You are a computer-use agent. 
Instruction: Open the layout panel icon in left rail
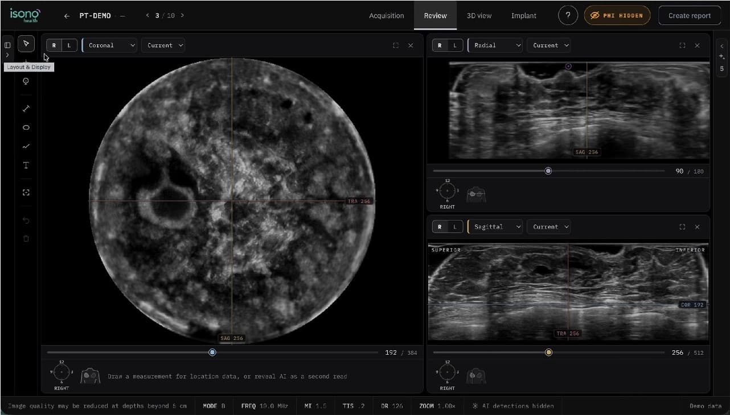pyautogui.click(x=7, y=45)
